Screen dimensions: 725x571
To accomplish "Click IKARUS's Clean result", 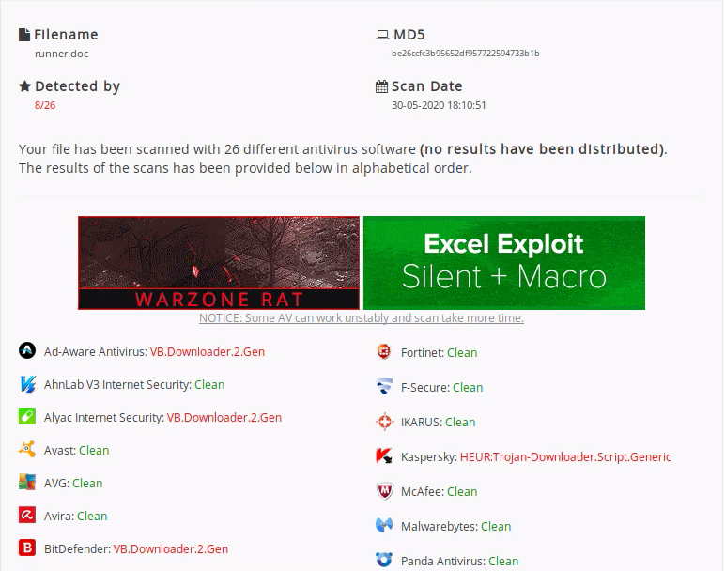I will pyautogui.click(x=460, y=422).
